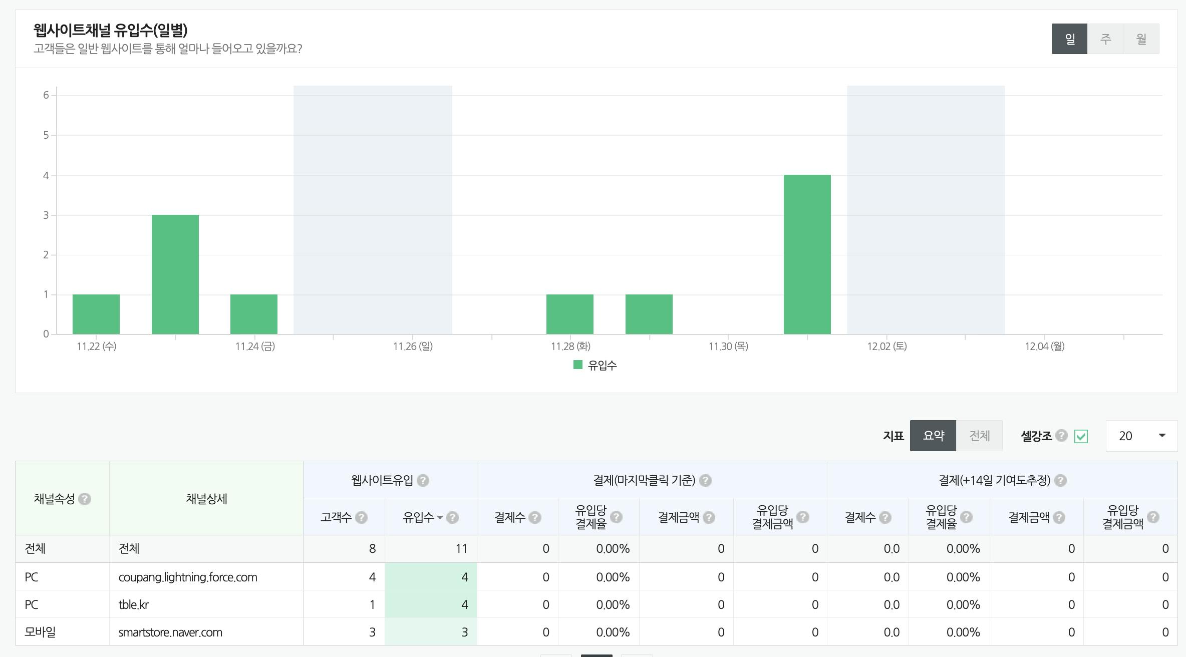Sort by 유입수 column arrow
Viewport: 1186px width, 657px height.
(x=440, y=518)
